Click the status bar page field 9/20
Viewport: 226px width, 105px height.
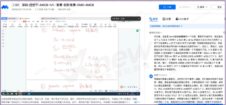tap(18, 91)
